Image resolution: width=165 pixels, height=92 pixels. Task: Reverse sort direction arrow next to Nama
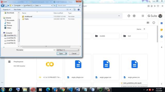pos(144,29)
